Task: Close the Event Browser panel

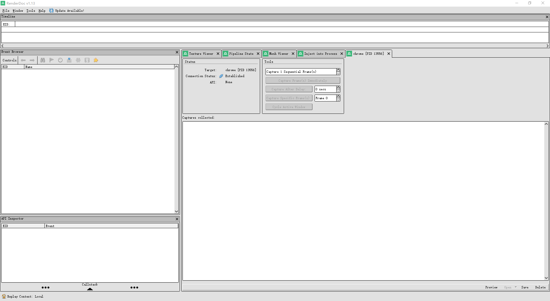Action: coord(177,52)
